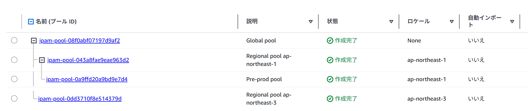Click ap-northeast-3 locale cell
This screenshot has width=528, height=111.
point(427,99)
